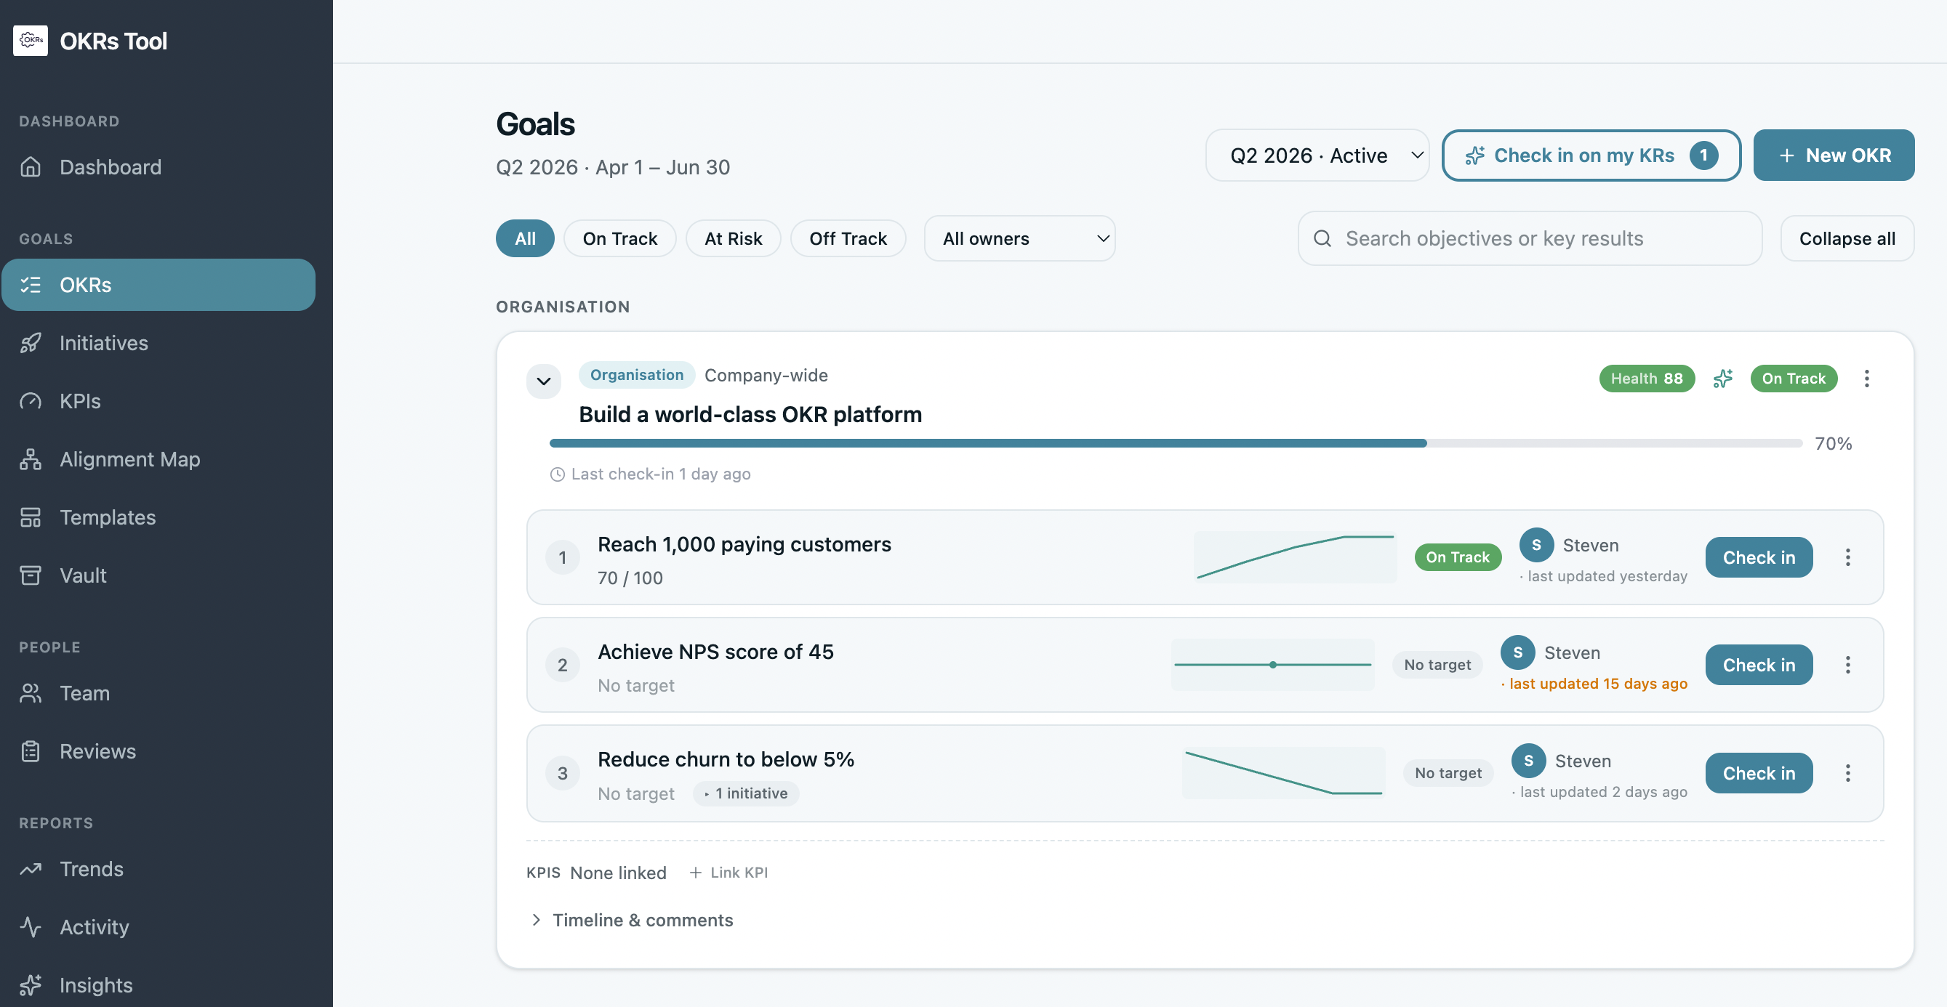
Task: Click the AI sparkle icon beside Health 88
Action: (1722, 379)
